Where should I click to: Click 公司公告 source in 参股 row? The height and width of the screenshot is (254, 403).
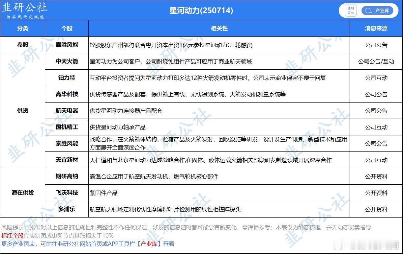[376, 45]
